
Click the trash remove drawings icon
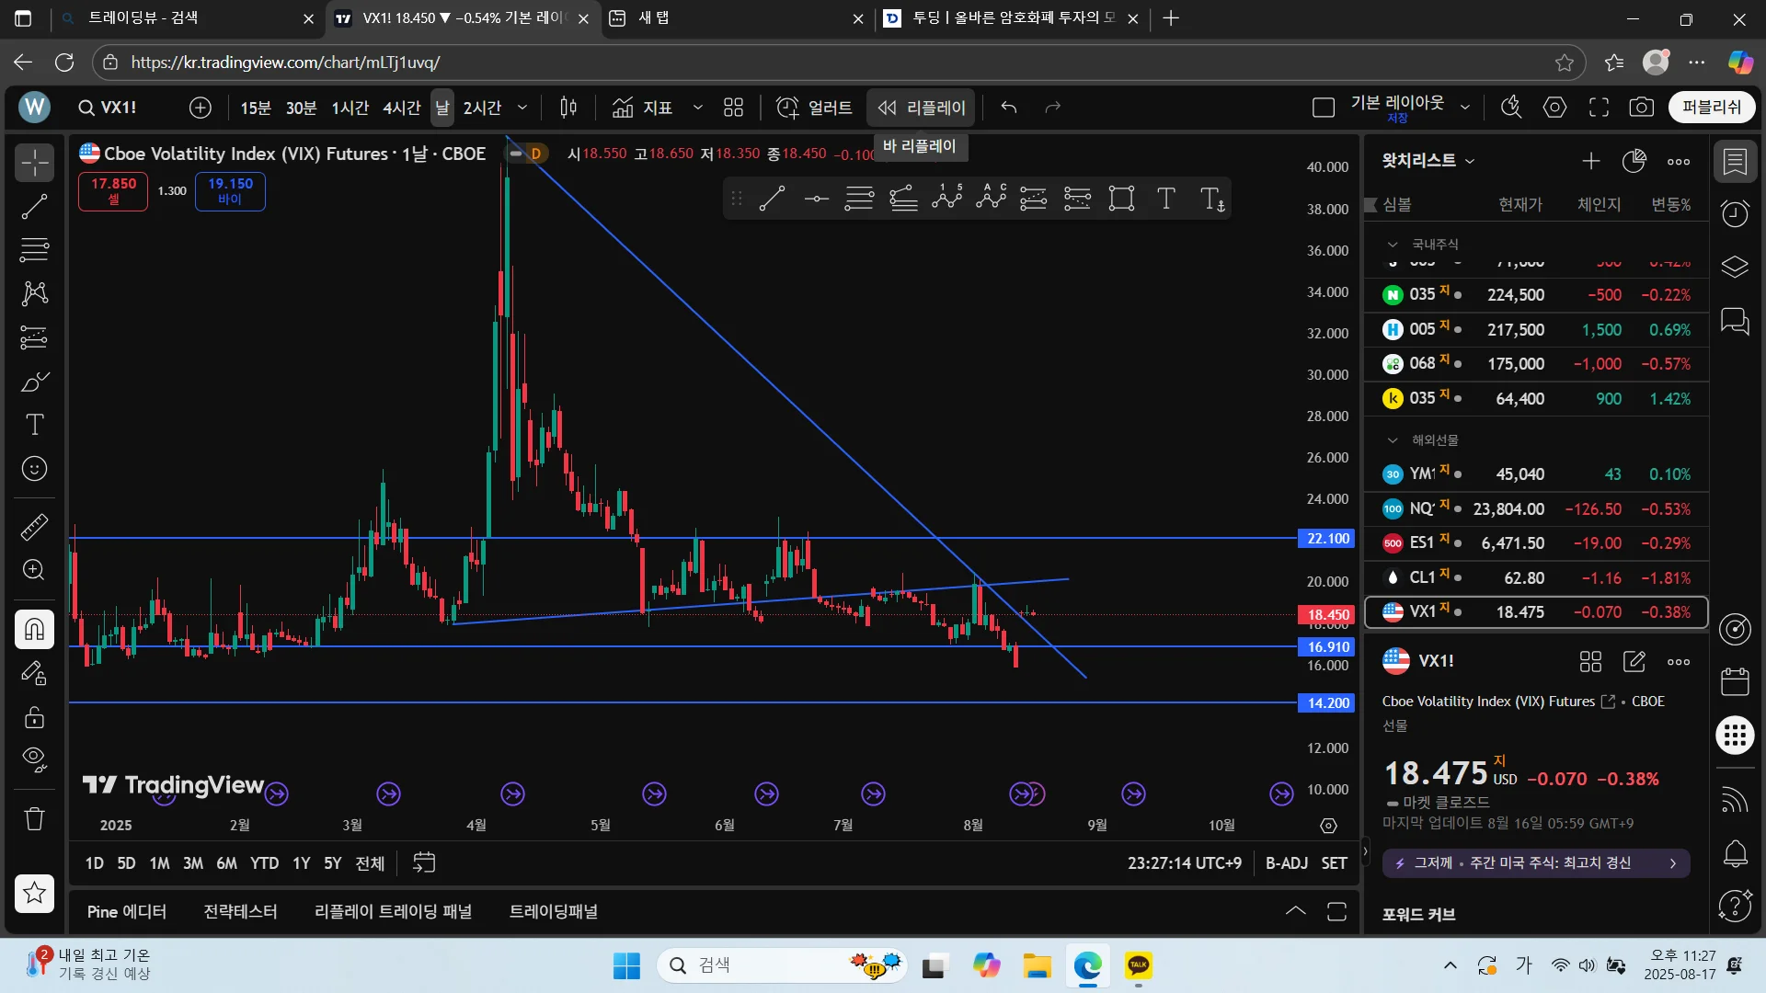pos(34,818)
